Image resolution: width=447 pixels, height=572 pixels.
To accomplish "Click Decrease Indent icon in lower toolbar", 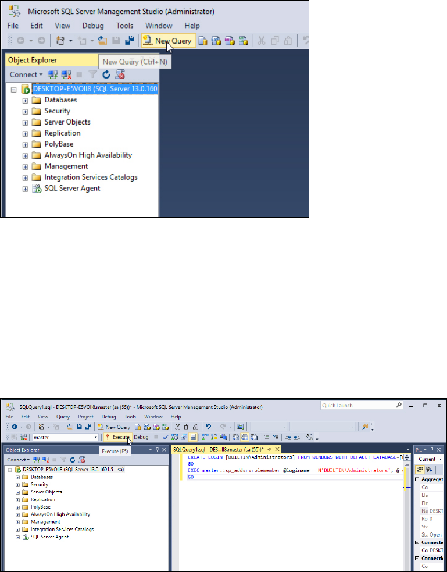I will 288,437.
